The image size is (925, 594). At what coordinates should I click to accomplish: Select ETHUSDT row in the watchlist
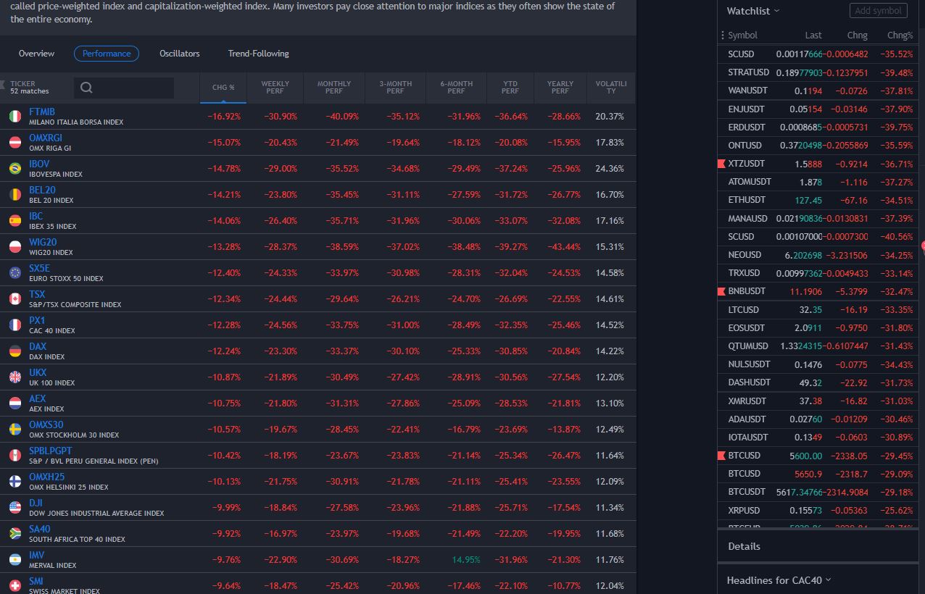[x=747, y=200]
